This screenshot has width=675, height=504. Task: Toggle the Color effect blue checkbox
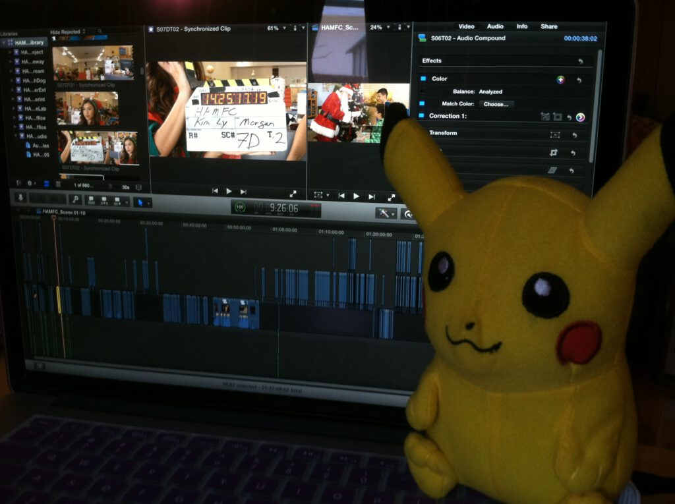[x=423, y=79]
